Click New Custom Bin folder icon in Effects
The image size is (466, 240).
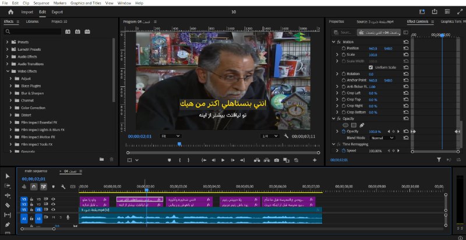101,160
